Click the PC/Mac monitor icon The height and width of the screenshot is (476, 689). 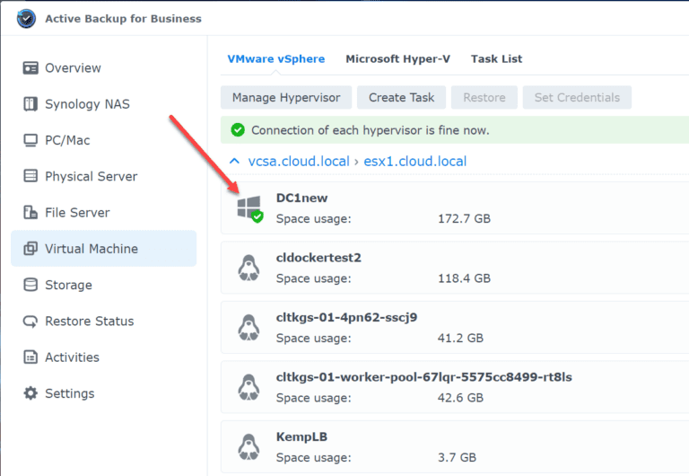(x=31, y=140)
